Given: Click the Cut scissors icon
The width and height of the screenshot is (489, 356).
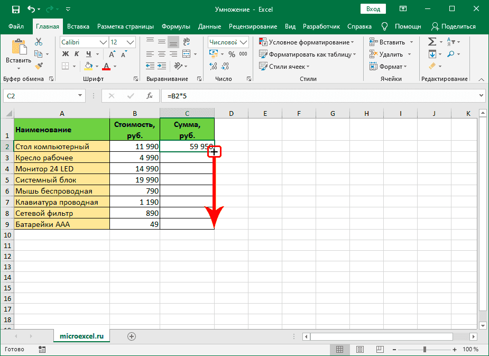Looking at the screenshot, I should tap(39, 42).
